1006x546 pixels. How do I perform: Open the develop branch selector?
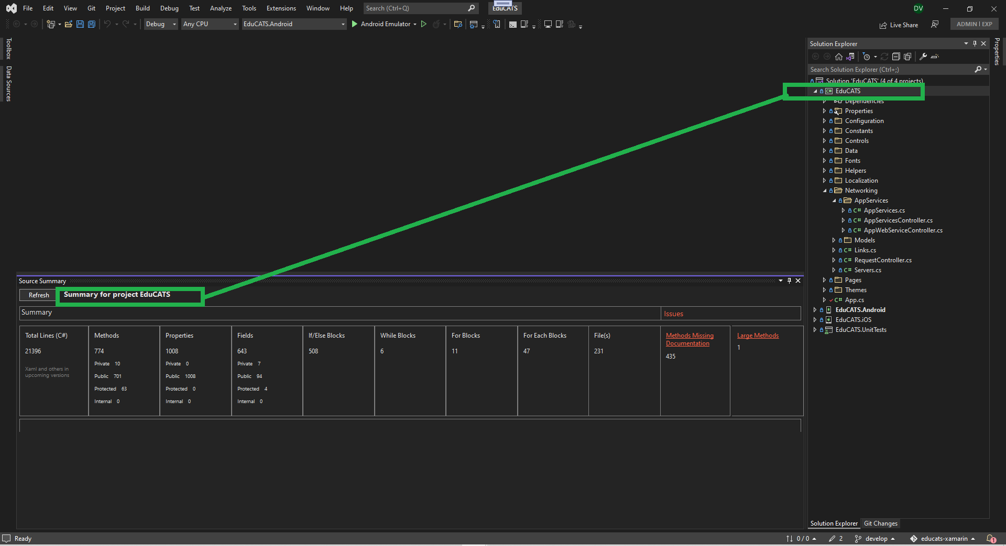click(874, 538)
